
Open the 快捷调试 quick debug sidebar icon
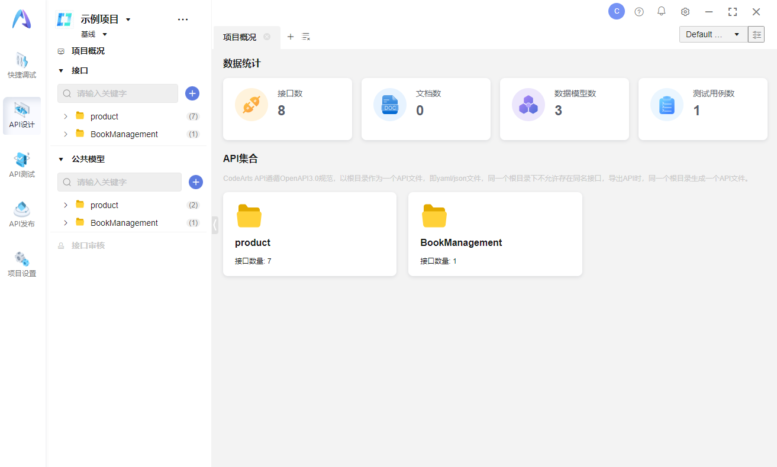tap(22, 66)
